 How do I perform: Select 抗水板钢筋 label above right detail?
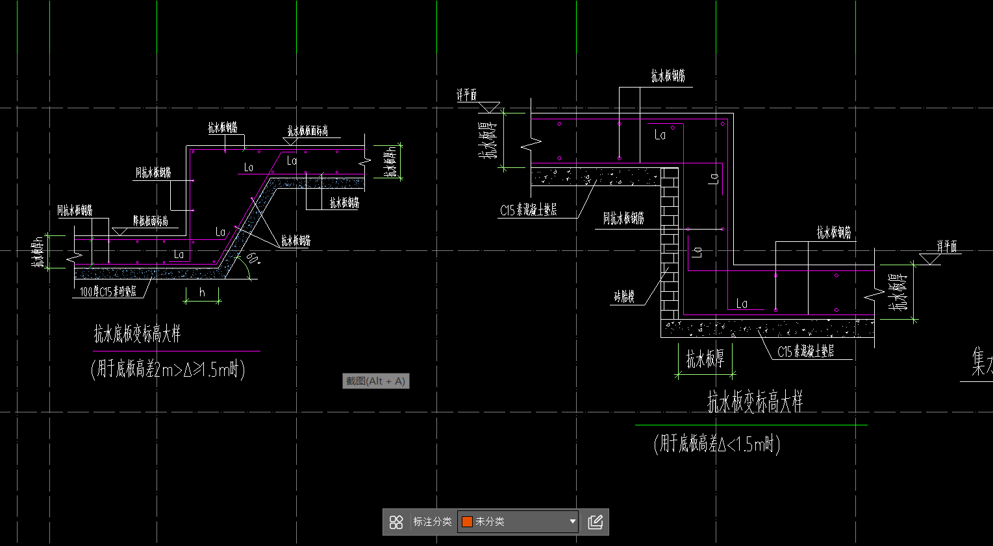coord(668,76)
